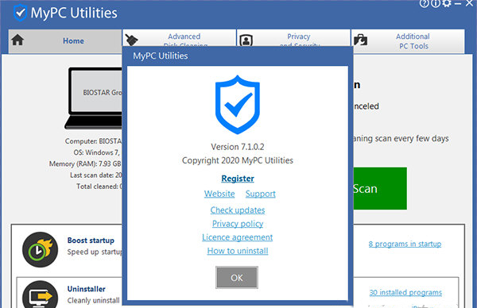Open the Privacy policy link
Image resolution: width=477 pixels, height=308 pixels.
point(238,224)
